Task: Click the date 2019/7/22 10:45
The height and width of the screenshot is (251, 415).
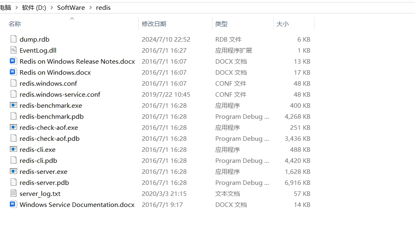Action: point(166,94)
